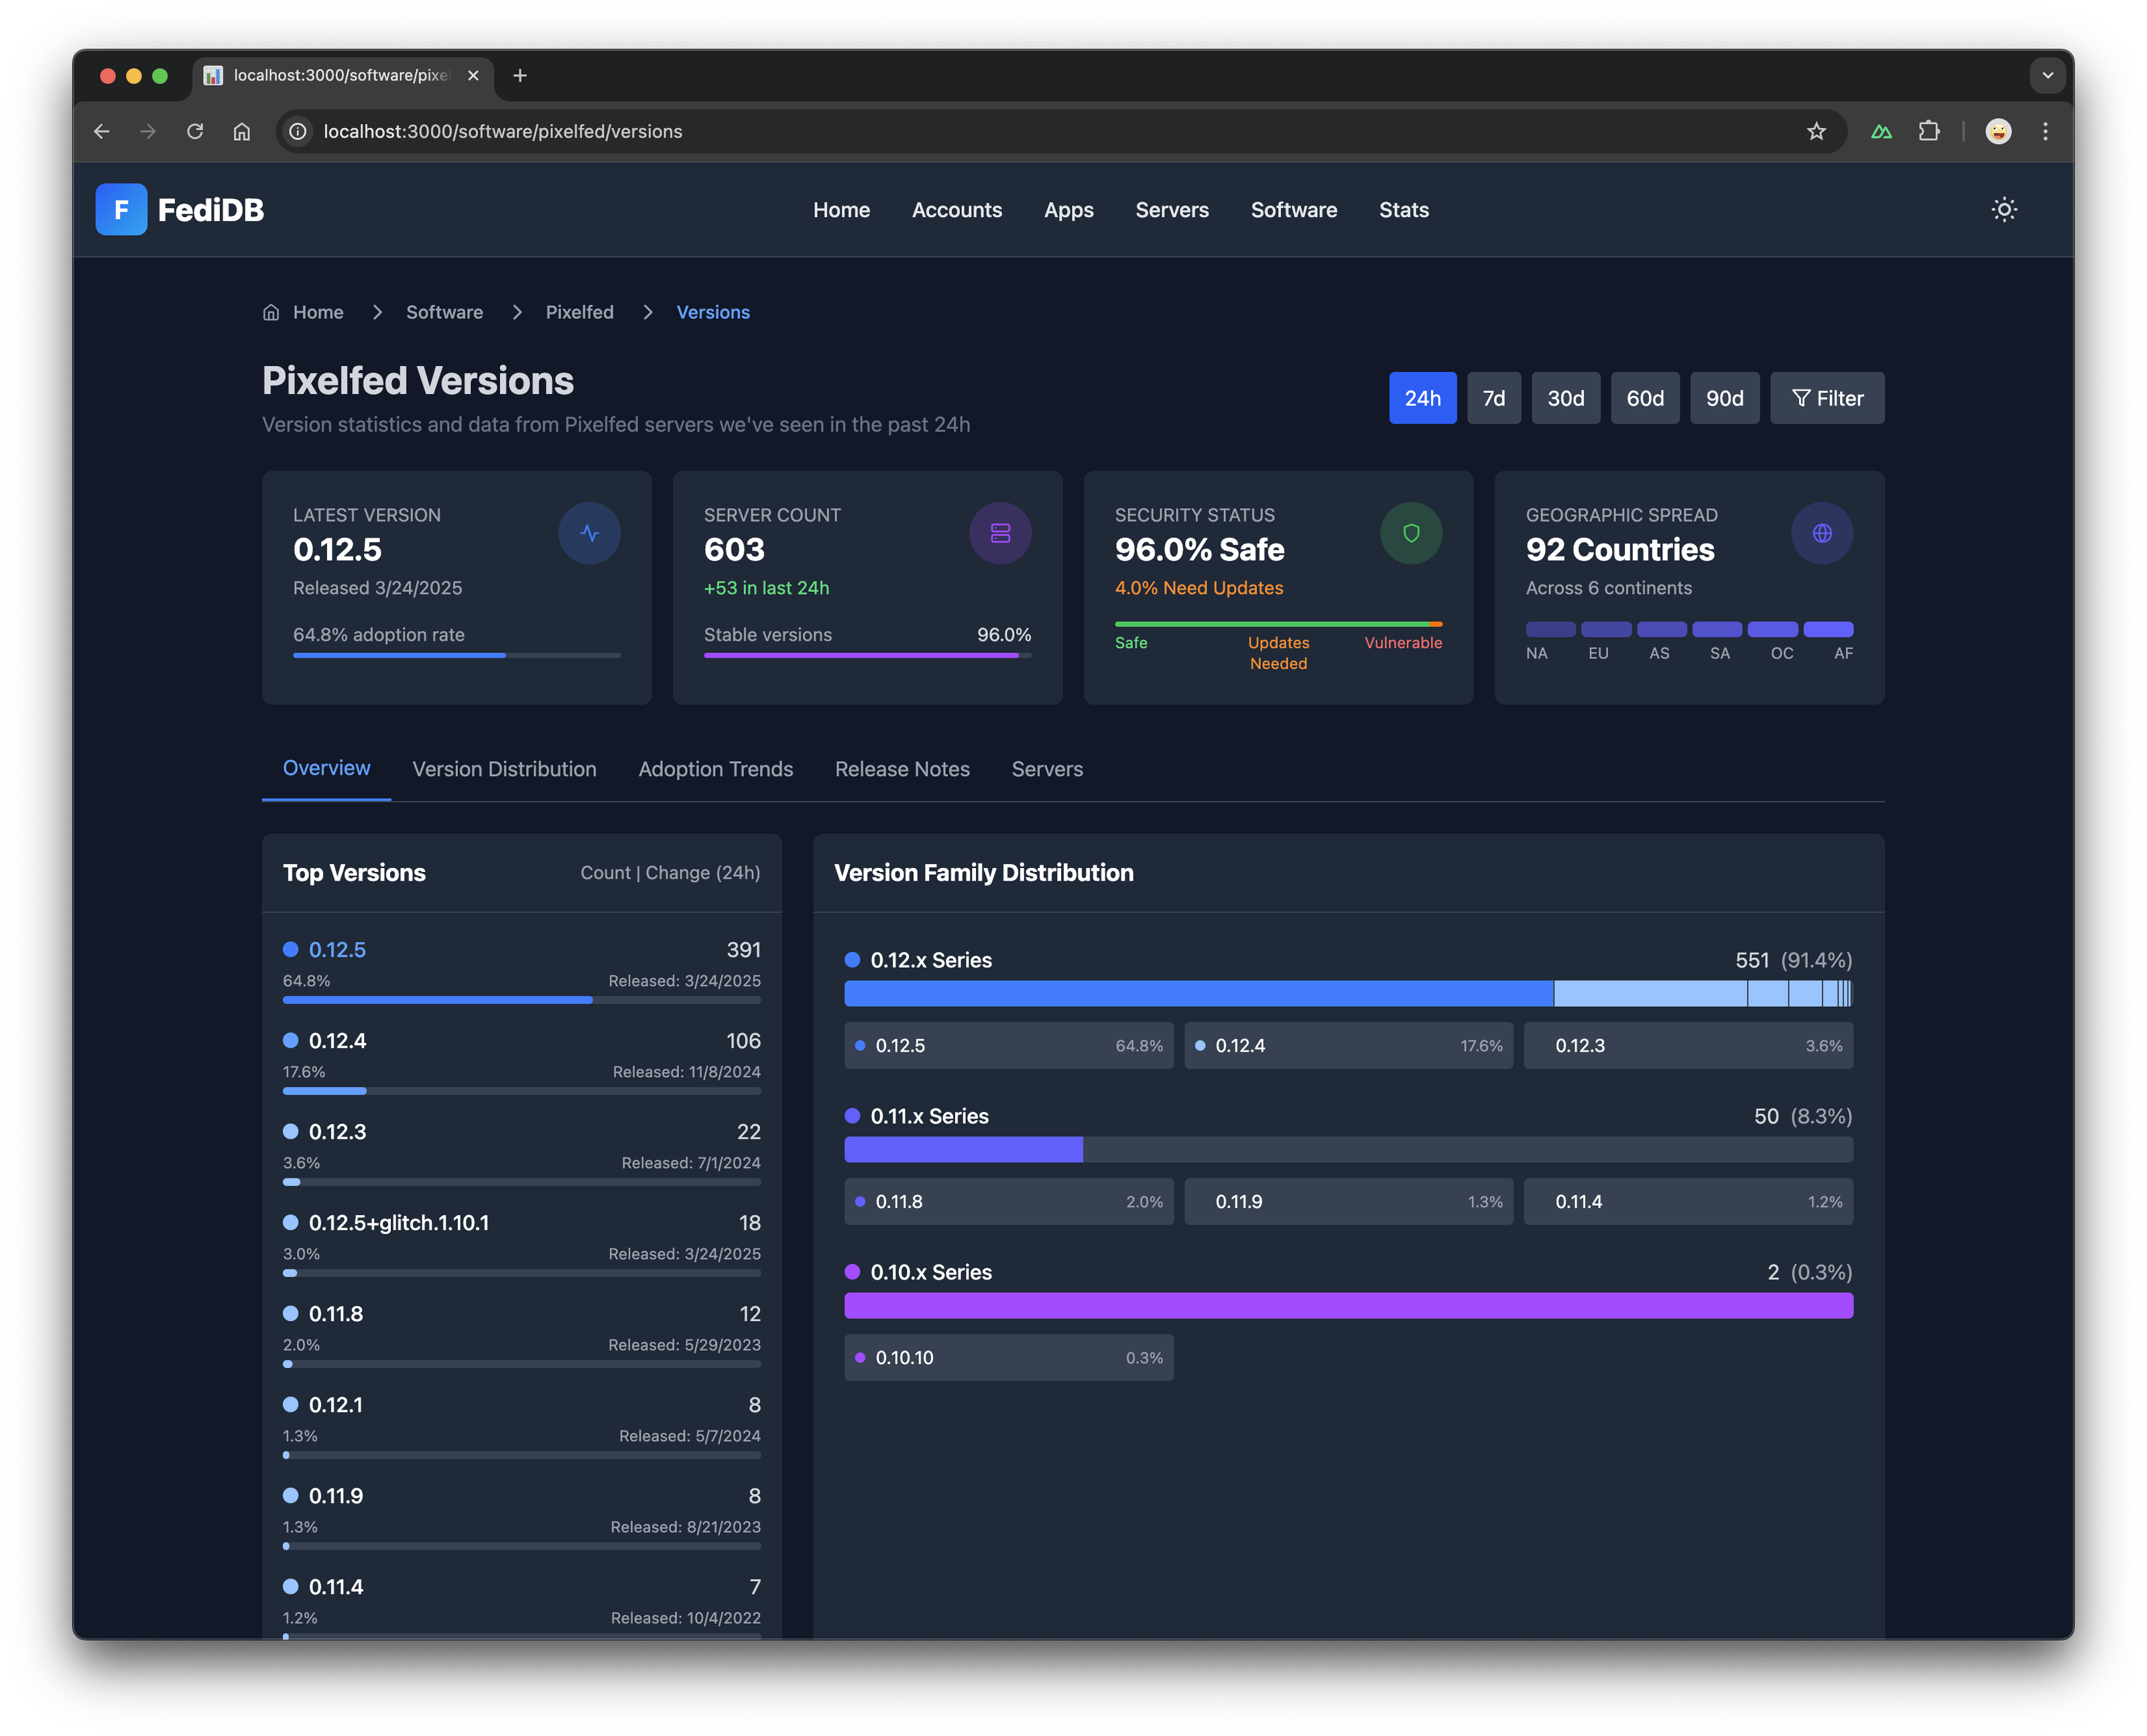Click the security status Safe progress bar

[x=1278, y=624]
